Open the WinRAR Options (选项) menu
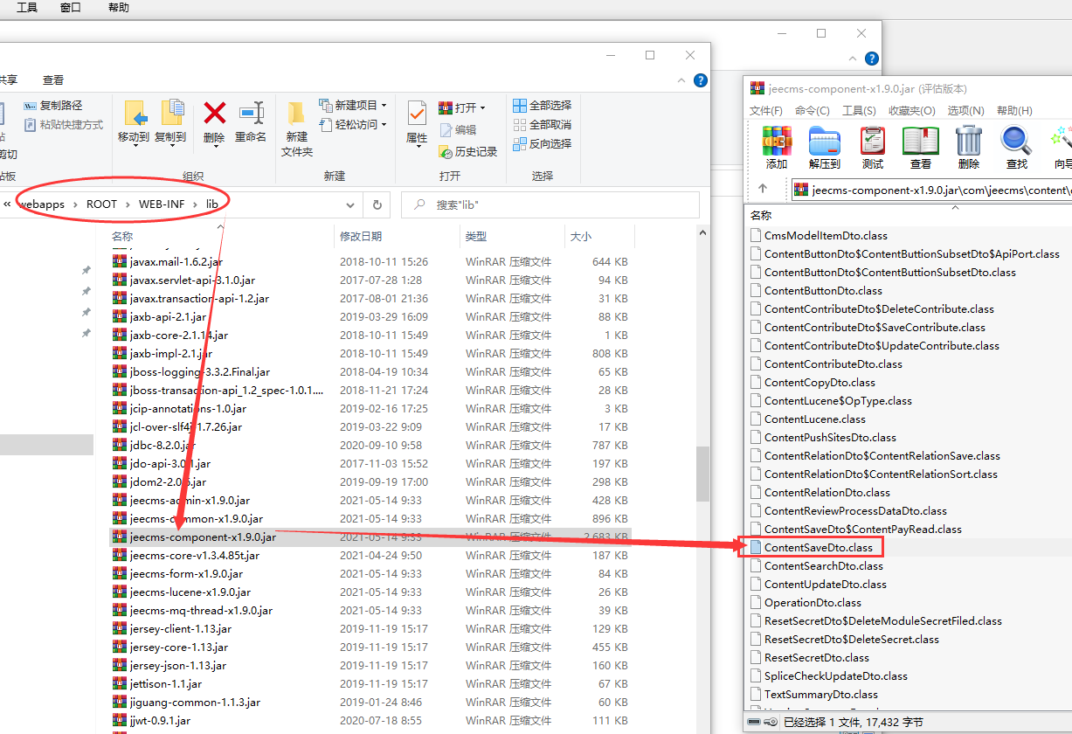This screenshot has width=1072, height=734. pyautogui.click(x=965, y=111)
